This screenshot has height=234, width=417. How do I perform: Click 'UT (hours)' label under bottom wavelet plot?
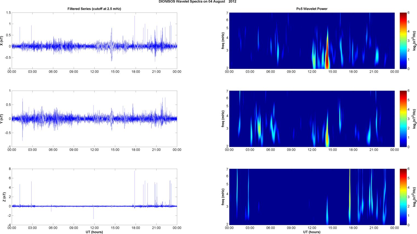point(312,232)
